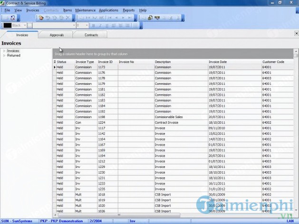This screenshot has height=224, width=299.
Task: Sort by the Invoice Date column header
Action: pos(235,62)
